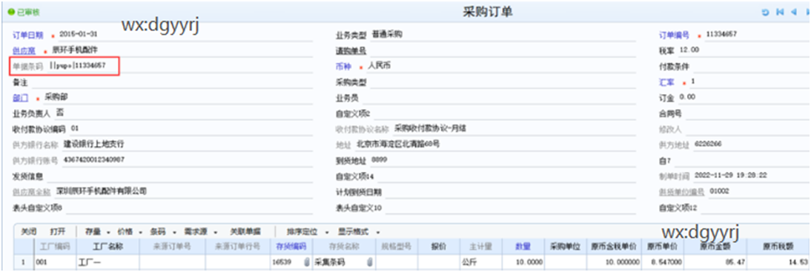Click 深圳辰环手机配件有限公司 supplier full name
This screenshot has height=272, width=811.
coord(102,191)
